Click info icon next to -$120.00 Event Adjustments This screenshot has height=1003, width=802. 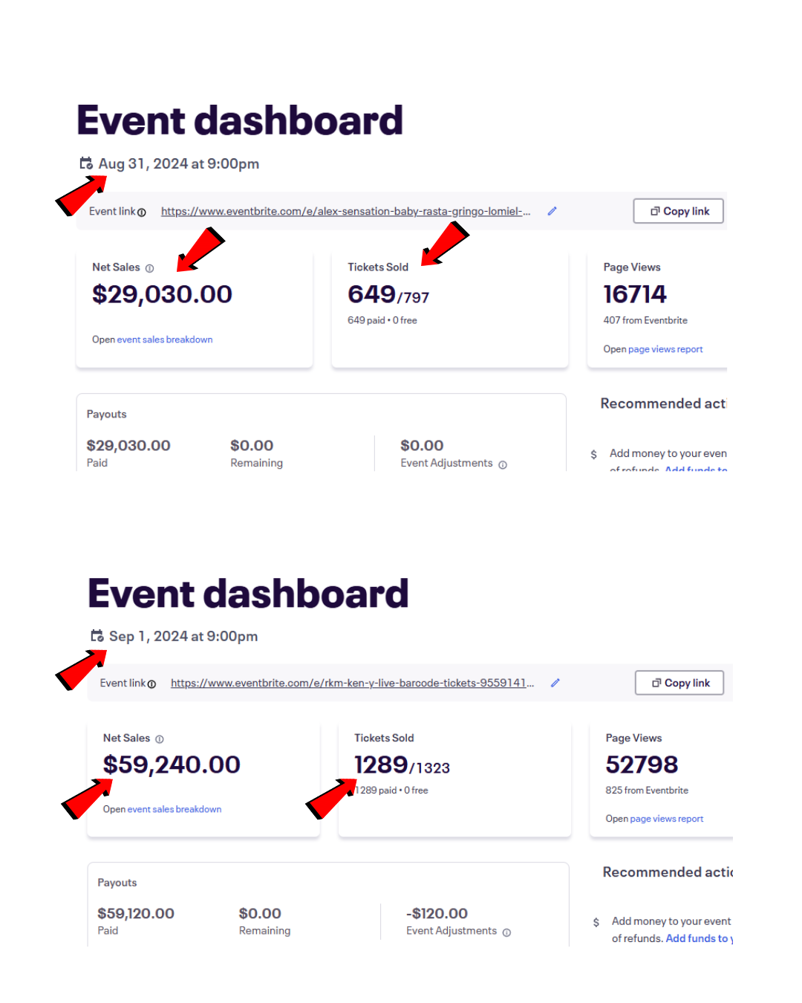(506, 933)
